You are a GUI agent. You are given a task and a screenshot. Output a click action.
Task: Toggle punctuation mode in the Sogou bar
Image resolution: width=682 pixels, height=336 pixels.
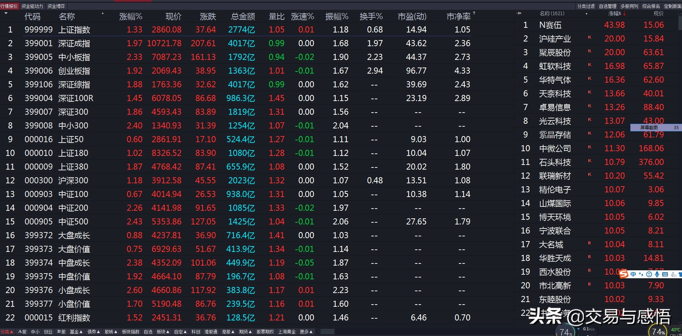coord(641,274)
